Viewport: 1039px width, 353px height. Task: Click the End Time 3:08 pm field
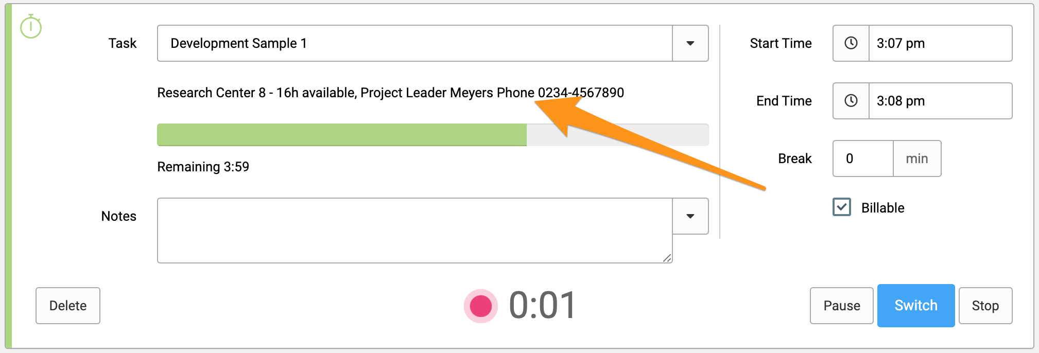pos(941,101)
